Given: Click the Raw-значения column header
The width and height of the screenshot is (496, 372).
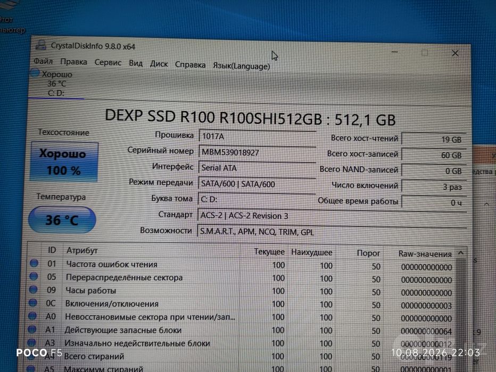Looking at the screenshot, I should pos(425,254).
